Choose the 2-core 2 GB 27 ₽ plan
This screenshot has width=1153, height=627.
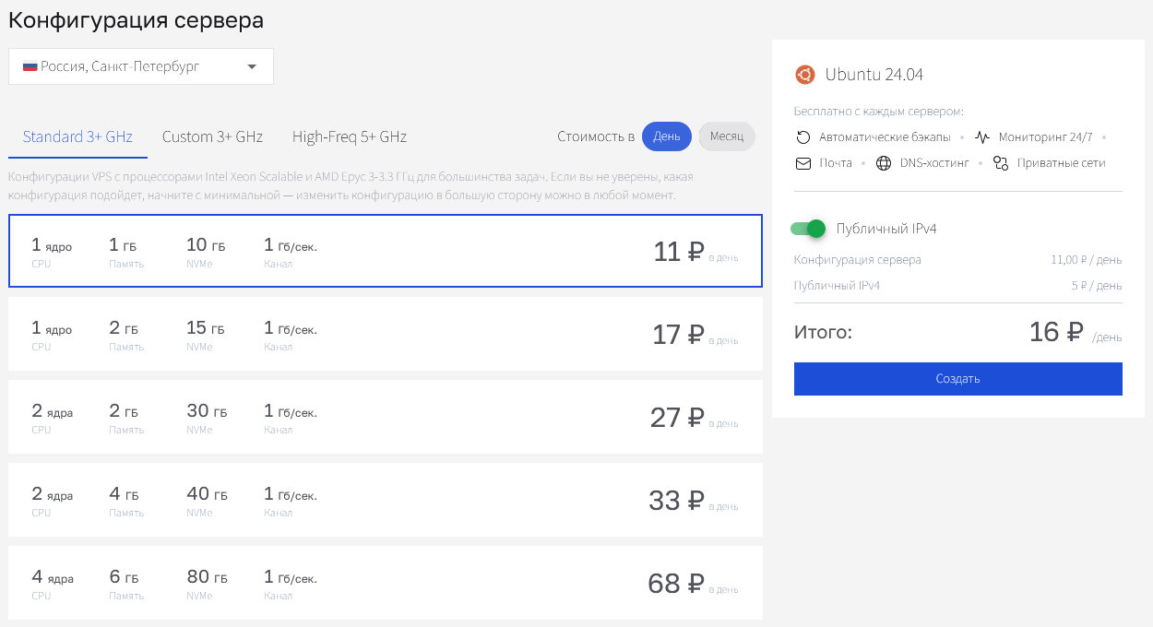tap(385, 417)
